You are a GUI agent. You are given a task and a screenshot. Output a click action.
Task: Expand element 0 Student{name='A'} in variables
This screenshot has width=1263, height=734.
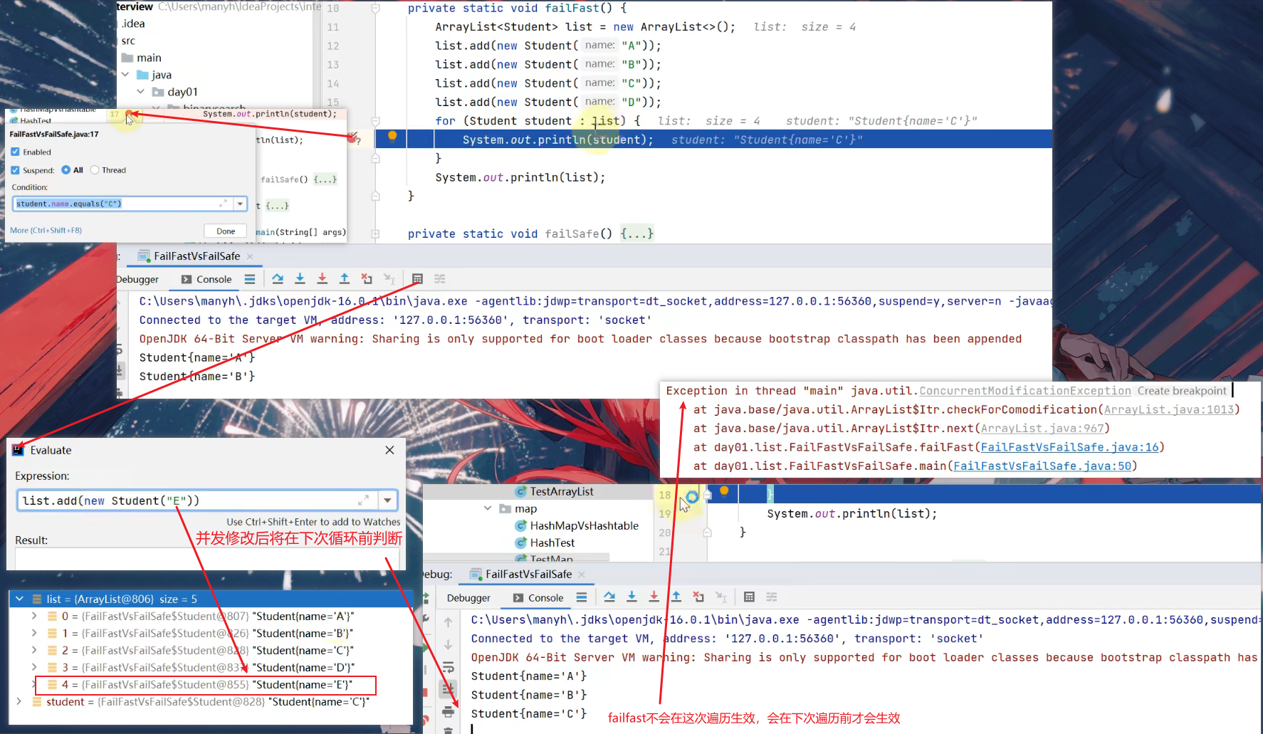(x=34, y=616)
